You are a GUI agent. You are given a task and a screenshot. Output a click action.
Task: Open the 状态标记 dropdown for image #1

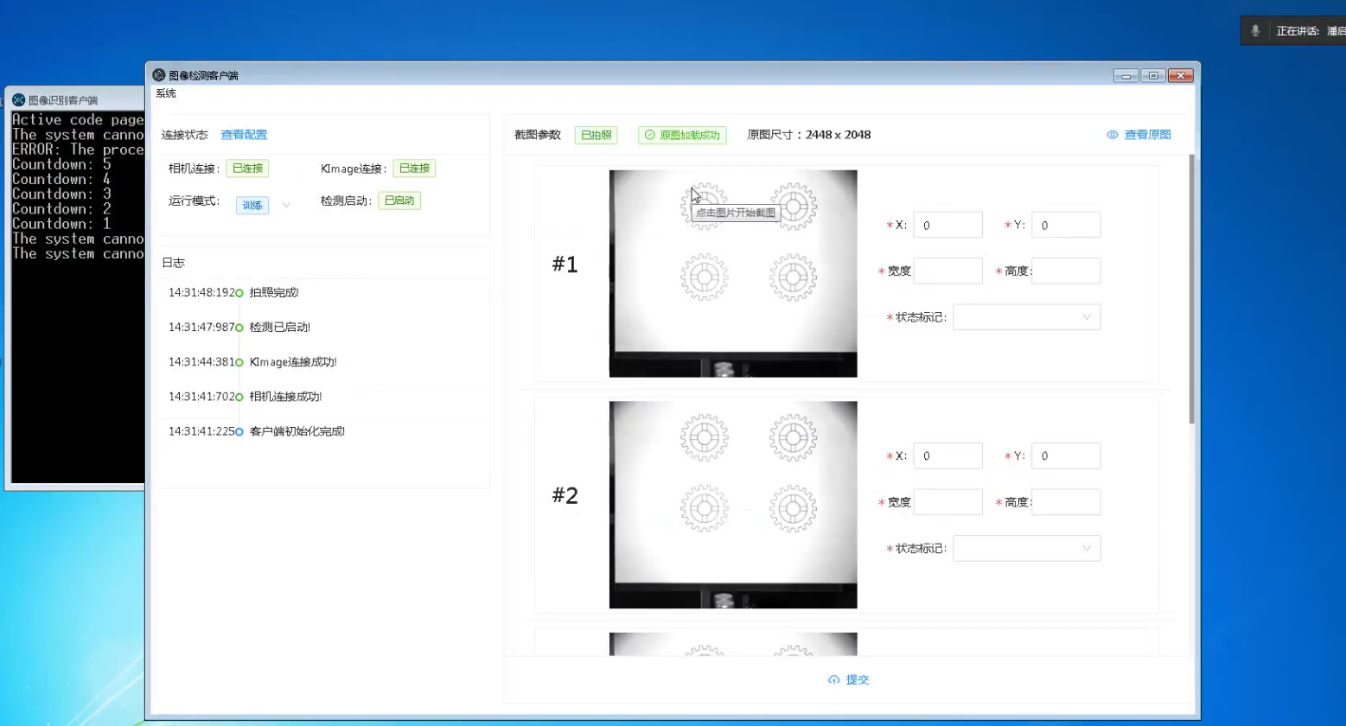pyautogui.click(x=1026, y=317)
